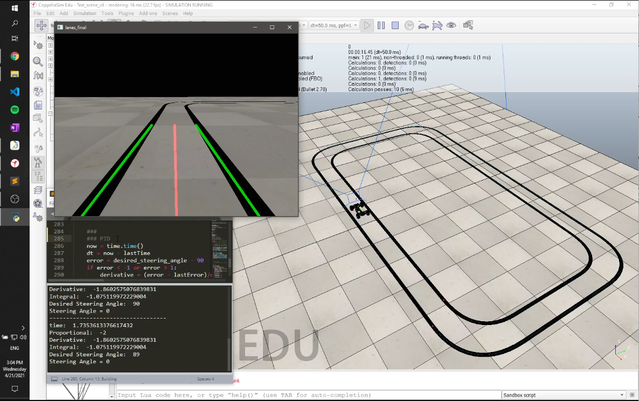
Task: Open Visual Studio Code from the taskbar
Action: 15,92
